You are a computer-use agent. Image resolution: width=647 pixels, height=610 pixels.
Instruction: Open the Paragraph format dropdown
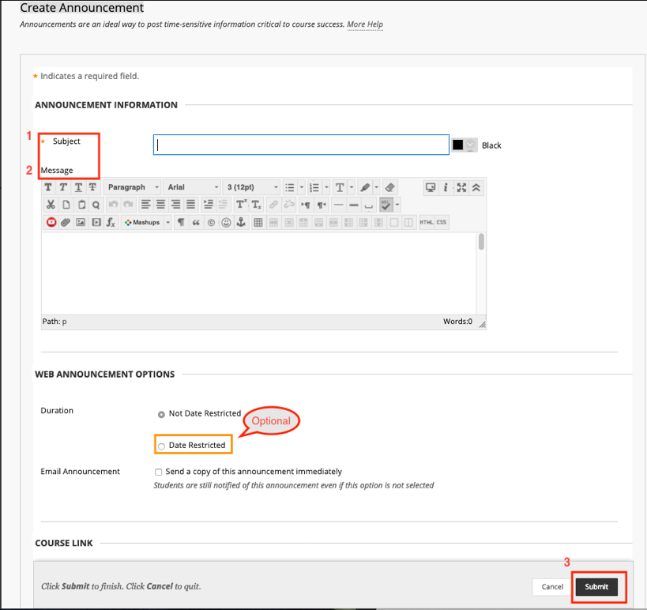click(131, 187)
